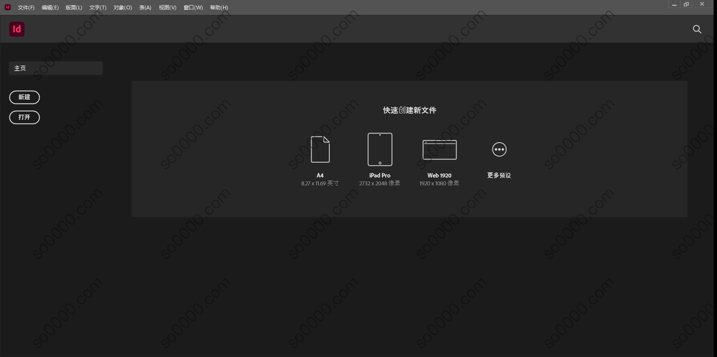Click the 8.27 x 11.69 英寸 size text
This screenshot has height=357, width=717.
(x=320, y=184)
